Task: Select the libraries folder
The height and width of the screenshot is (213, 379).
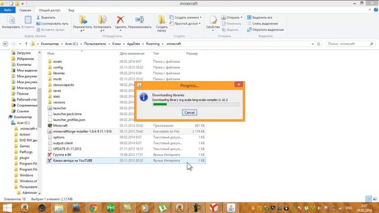Action: 59,73
